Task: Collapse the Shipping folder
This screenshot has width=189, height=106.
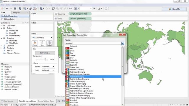Action: (1, 38)
